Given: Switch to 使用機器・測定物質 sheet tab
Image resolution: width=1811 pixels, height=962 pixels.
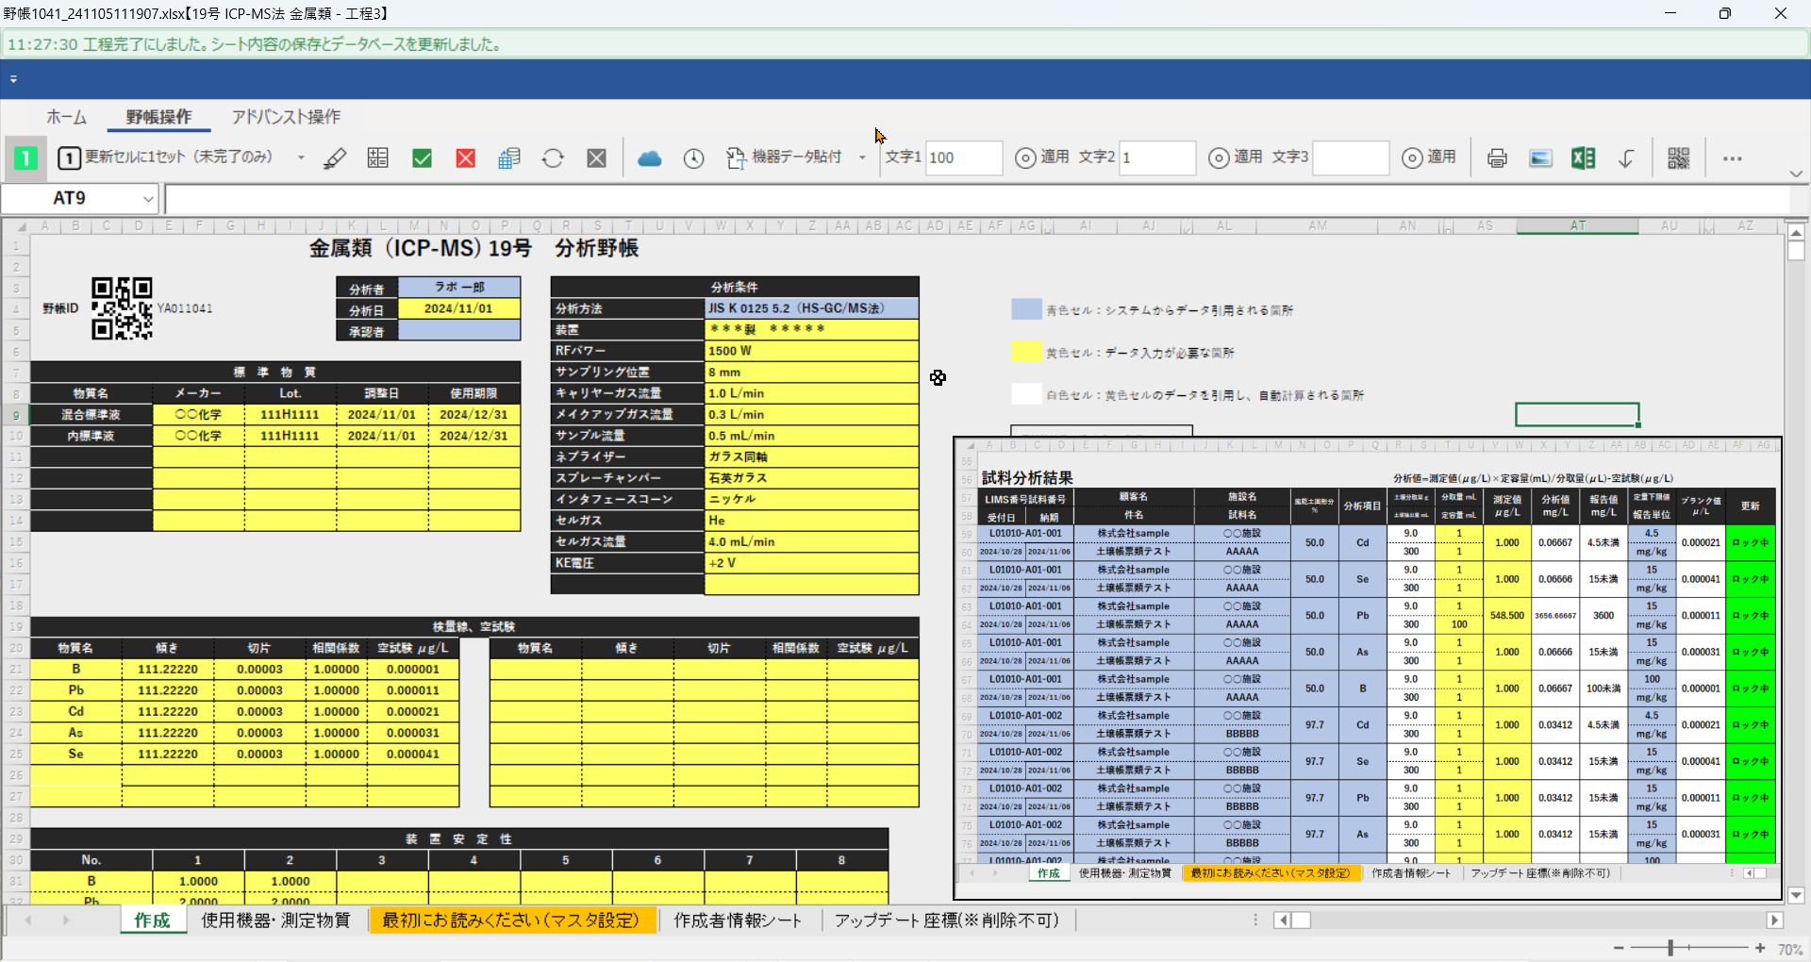Looking at the screenshot, I should 275,921.
